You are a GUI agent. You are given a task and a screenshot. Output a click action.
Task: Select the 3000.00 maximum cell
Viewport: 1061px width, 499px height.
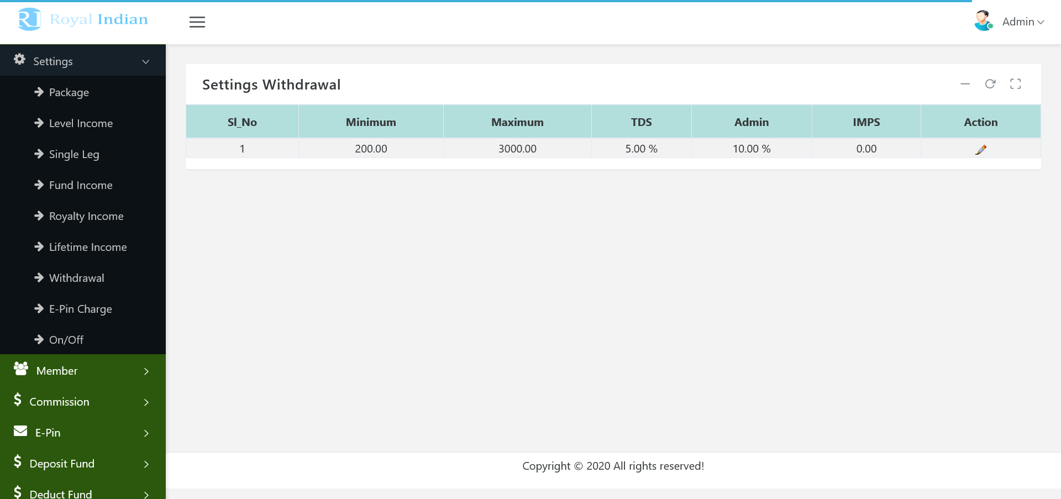[x=517, y=149]
